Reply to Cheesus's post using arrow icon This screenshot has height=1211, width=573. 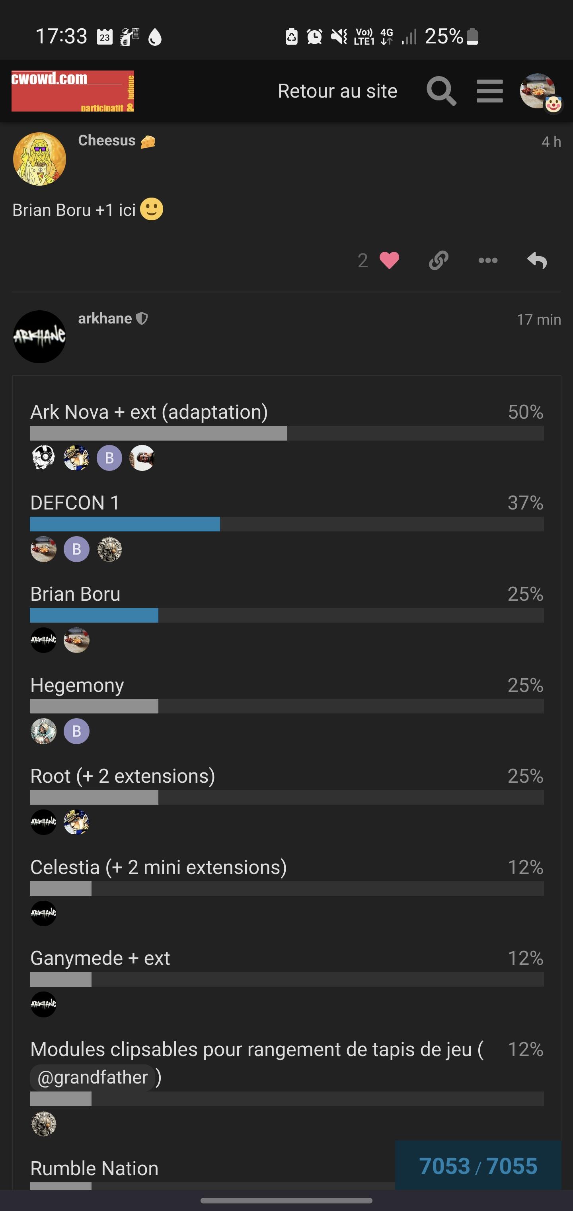pos(537,261)
